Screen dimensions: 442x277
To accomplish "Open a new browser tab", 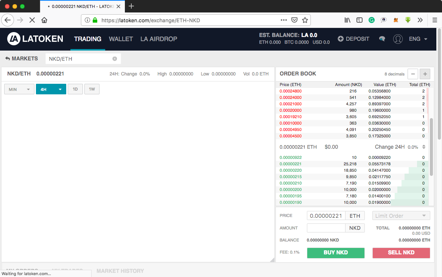I will coord(131,6).
